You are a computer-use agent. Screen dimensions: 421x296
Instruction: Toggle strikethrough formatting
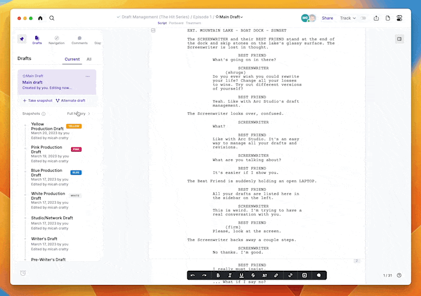tap(253, 275)
